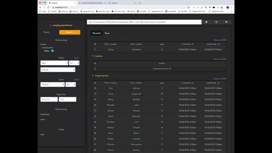272x153 pixels.
Task: Select the tasks relationship label
Action: coord(46,51)
